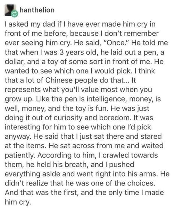Click the final words "him cry."
This screenshot has width=175, height=208.
point(18,202)
